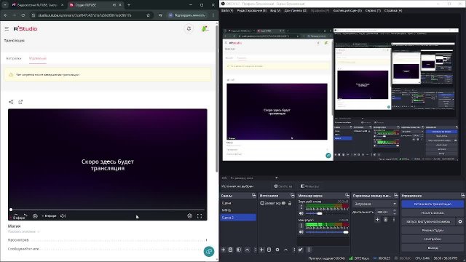466x262 pixels.
Task: Open the teal chat support bubble
Action: coord(209,251)
